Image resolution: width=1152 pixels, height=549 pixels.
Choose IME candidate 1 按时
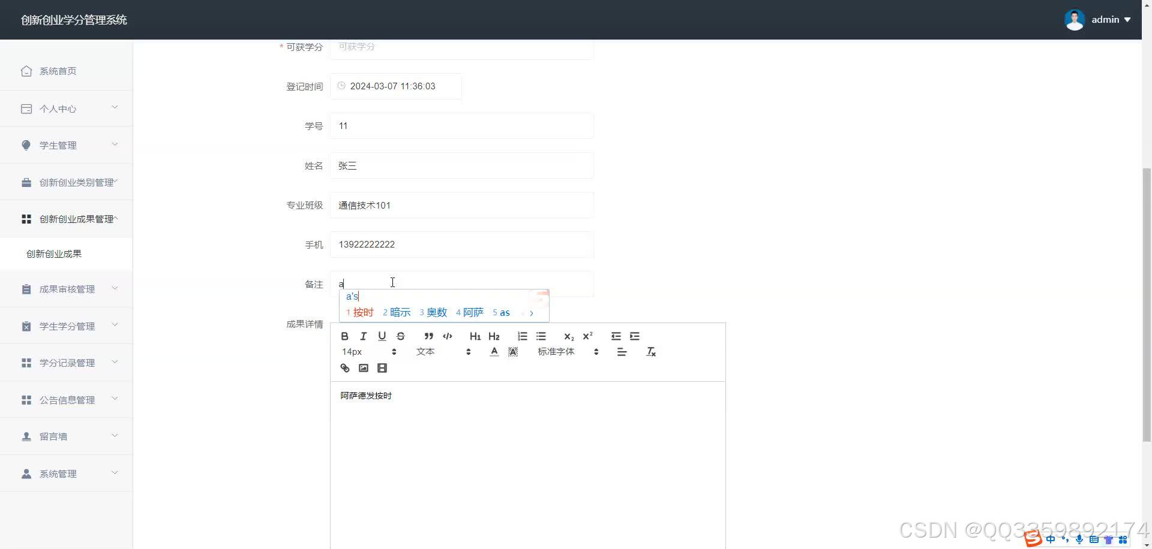[360, 312]
